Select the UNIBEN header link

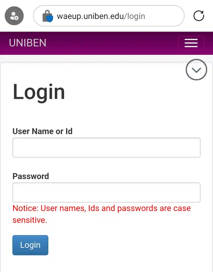pos(28,43)
